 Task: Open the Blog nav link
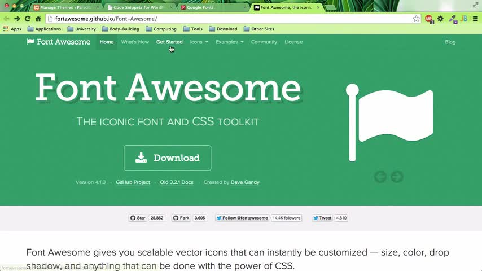pos(450,42)
